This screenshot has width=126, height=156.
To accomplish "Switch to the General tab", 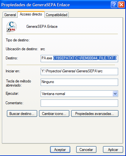I will (x=10, y=15).
